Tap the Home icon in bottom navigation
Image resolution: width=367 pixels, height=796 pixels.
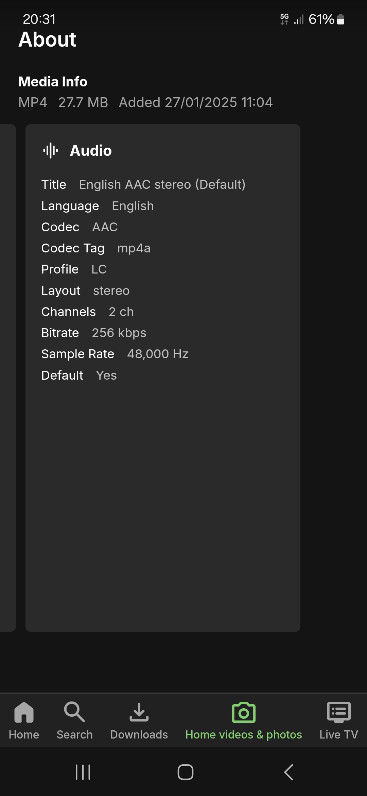pos(24,712)
